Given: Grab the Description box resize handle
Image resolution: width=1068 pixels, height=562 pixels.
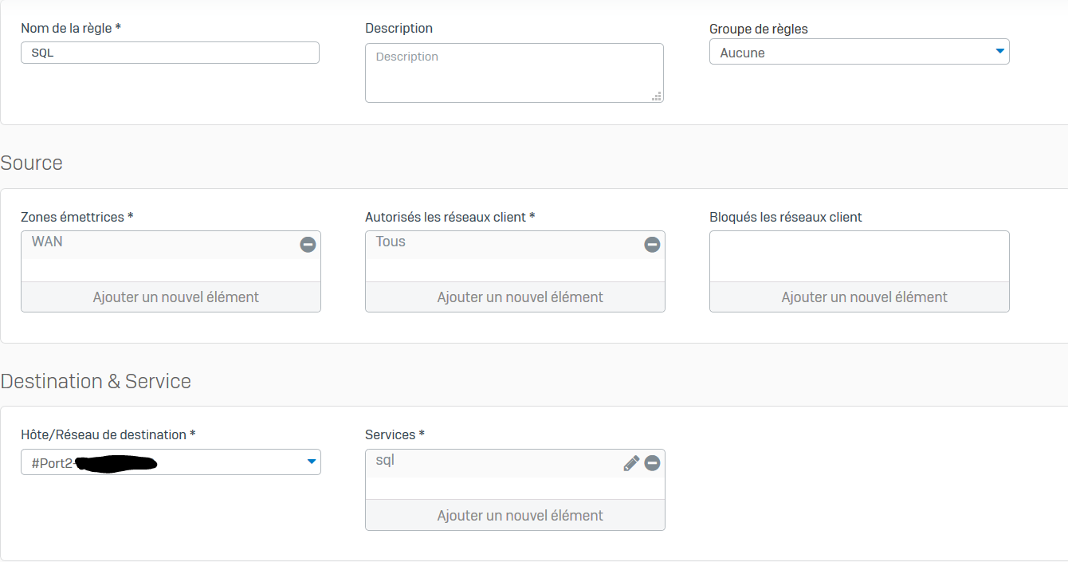Looking at the screenshot, I should click(656, 96).
